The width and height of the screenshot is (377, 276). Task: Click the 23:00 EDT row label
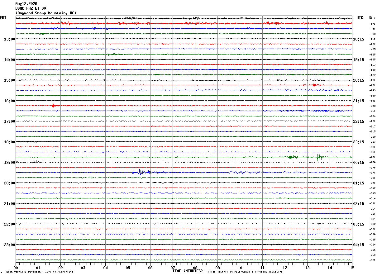pyautogui.click(x=10, y=245)
